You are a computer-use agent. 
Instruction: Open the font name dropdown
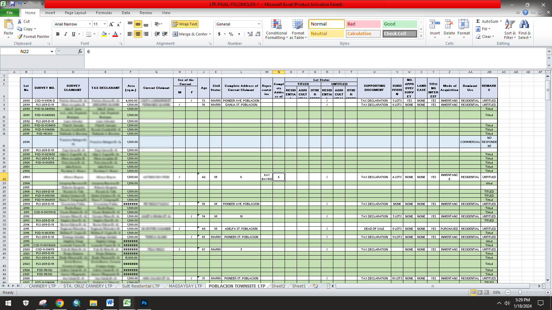click(90, 24)
